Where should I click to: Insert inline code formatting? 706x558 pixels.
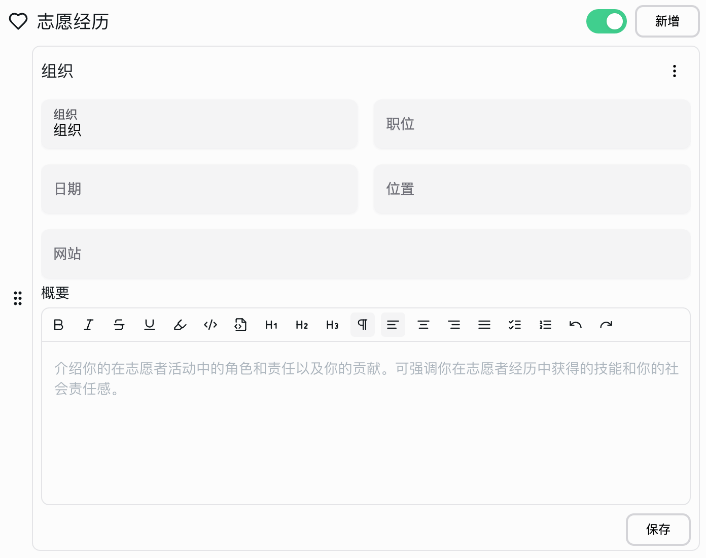click(210, 325)
